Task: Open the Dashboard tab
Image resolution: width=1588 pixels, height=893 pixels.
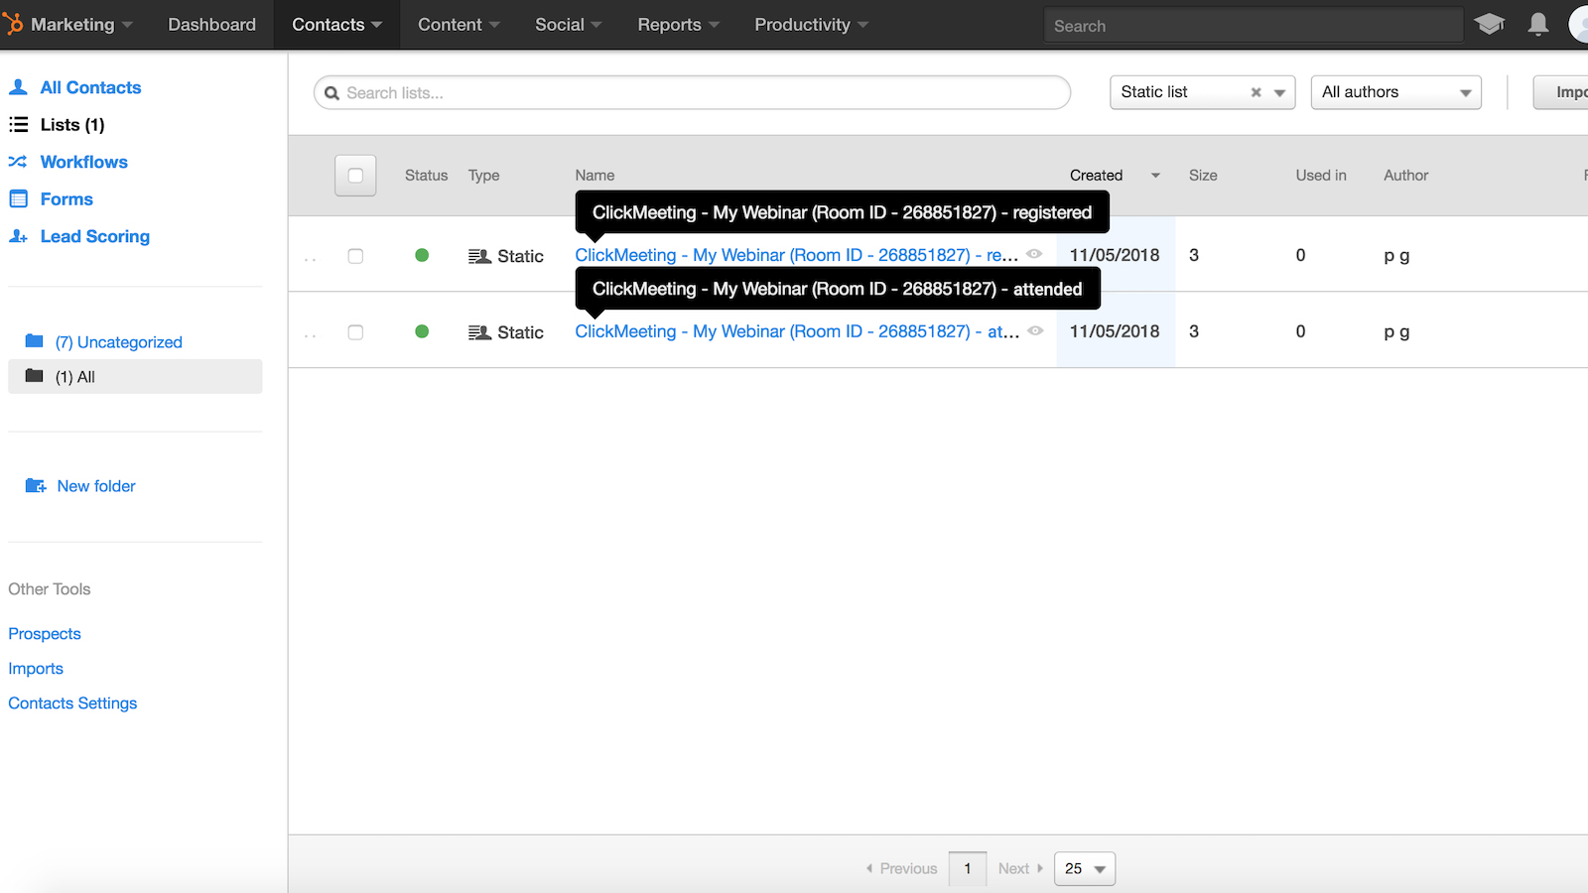Action: (211, 24)
